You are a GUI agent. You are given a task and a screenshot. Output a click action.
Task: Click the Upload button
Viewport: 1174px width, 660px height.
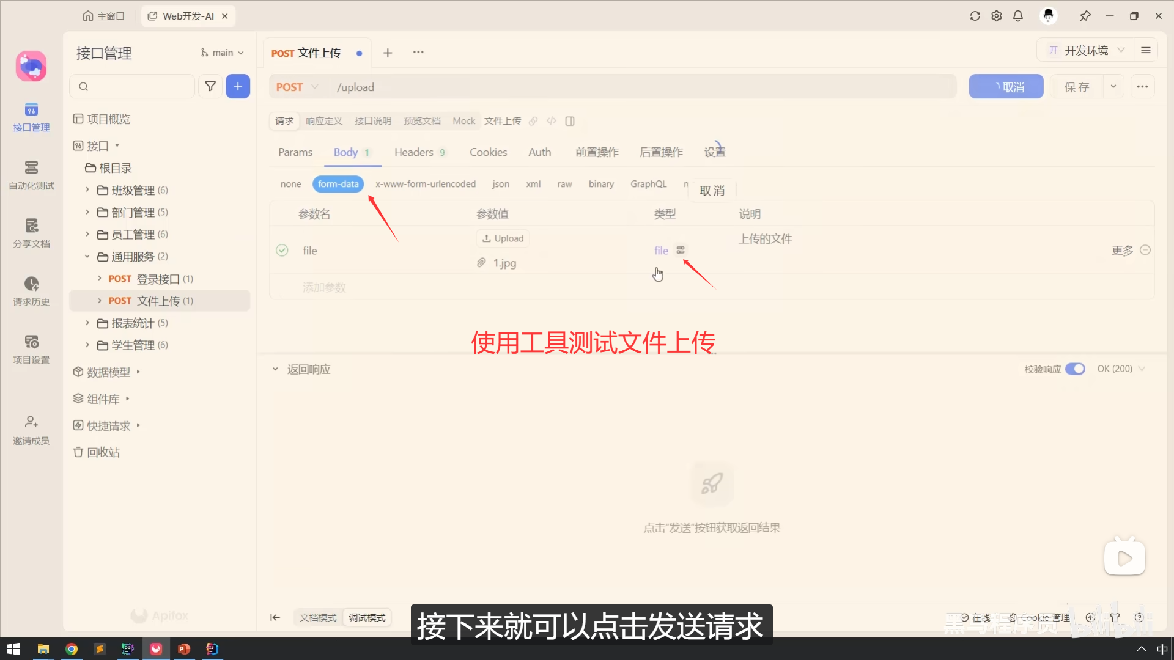point(503,238)
